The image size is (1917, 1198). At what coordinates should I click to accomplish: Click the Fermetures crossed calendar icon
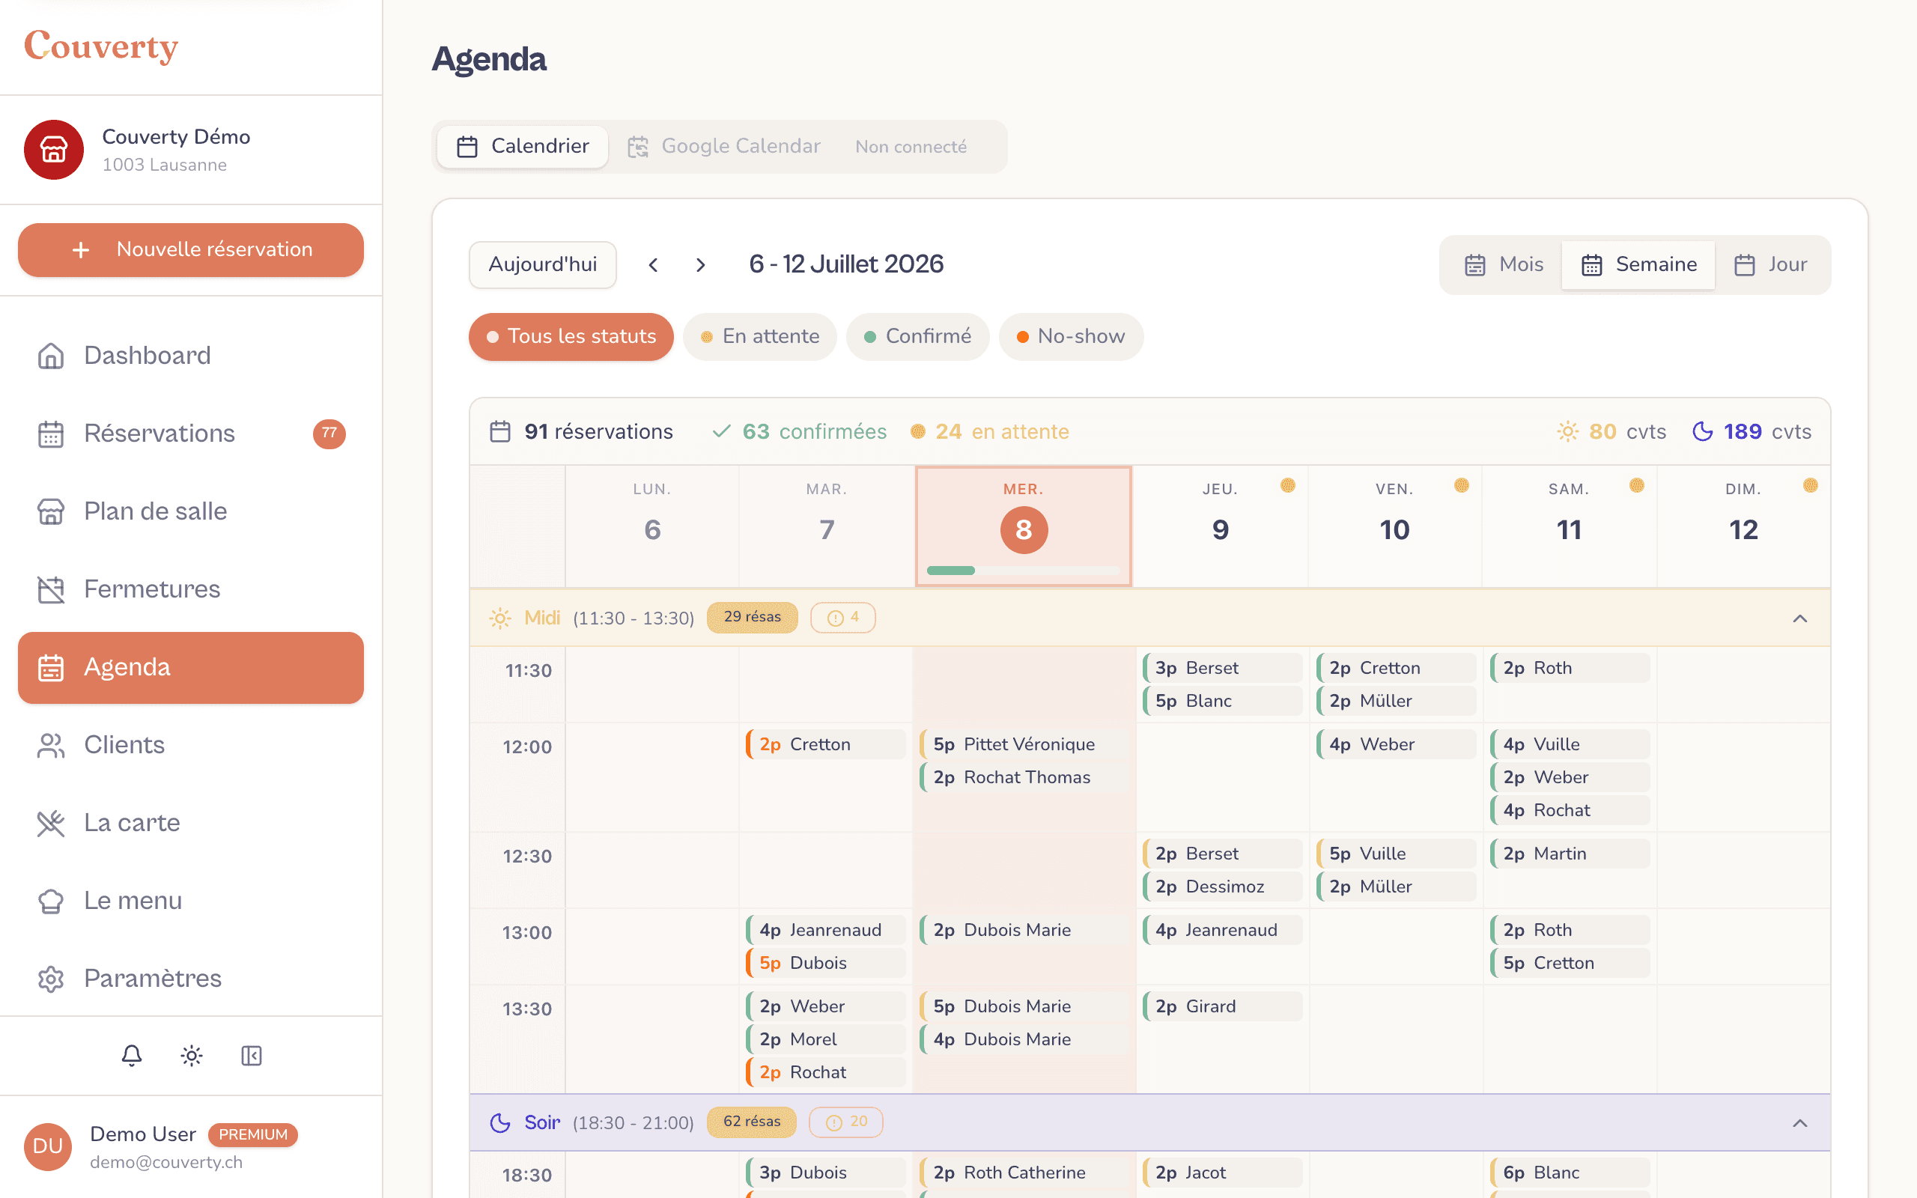(51, 589)
